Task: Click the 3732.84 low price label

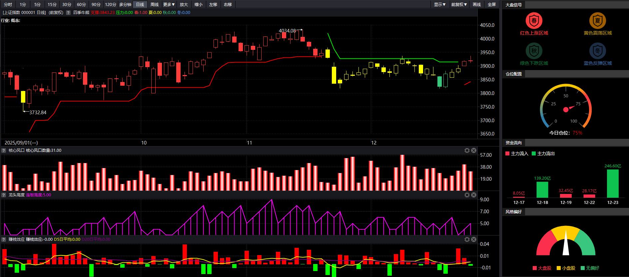Action: click(38, 113)
